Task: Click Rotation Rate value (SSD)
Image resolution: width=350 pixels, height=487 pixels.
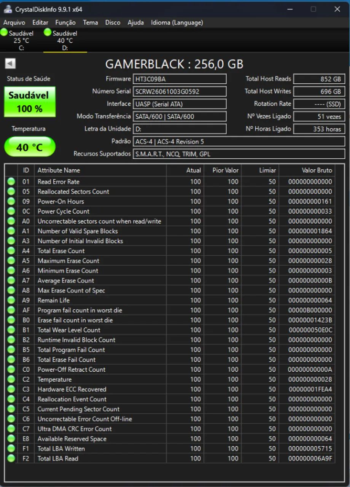Action: click(x=319, y=104)
